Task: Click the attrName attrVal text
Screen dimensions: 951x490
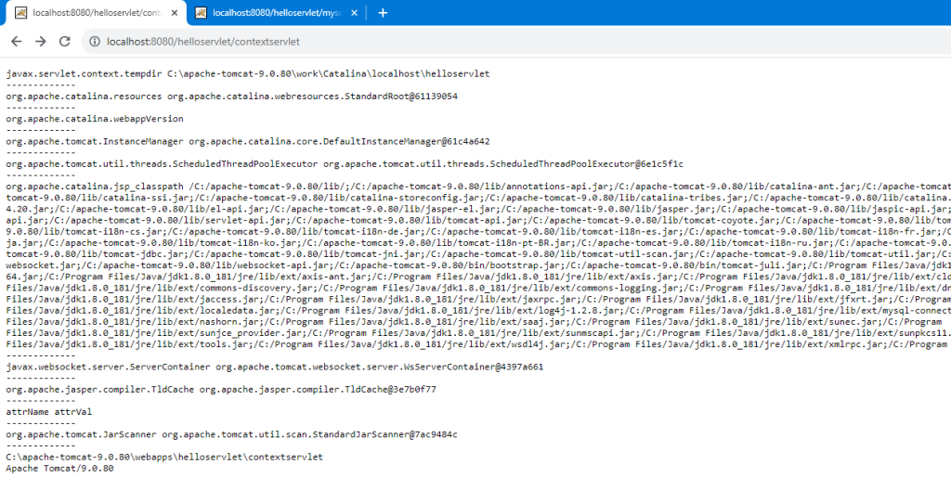Action: coord(48,412)
